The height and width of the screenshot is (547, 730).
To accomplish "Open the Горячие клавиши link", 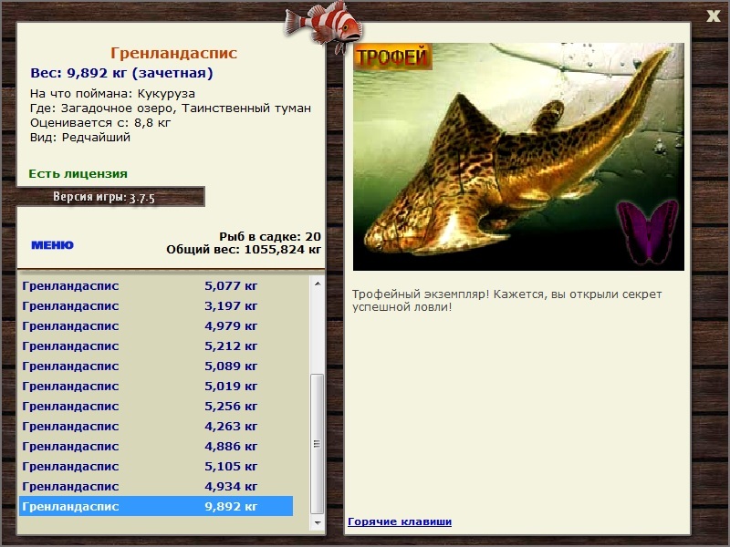I will pyautogui.click(x=400, y=521).
